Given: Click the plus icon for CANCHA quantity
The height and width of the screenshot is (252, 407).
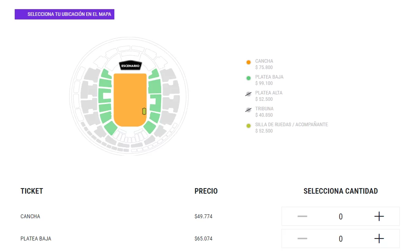Looking at the screenshot, I should 379,216.
